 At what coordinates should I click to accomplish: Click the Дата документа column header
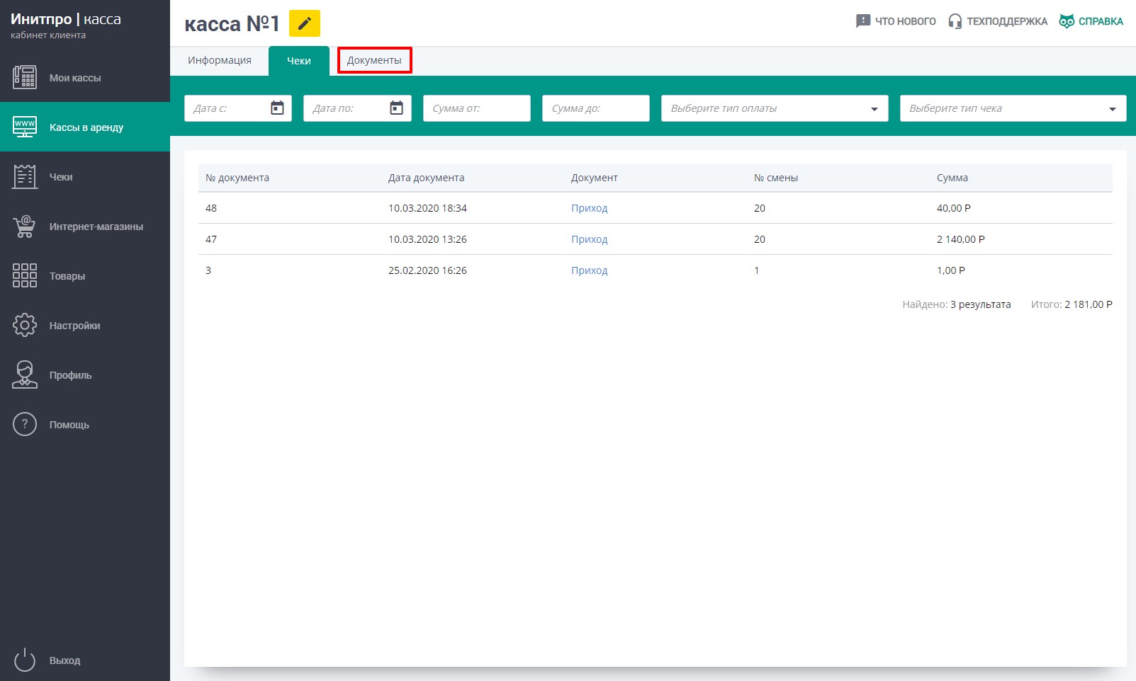click(x=427, y=178)
